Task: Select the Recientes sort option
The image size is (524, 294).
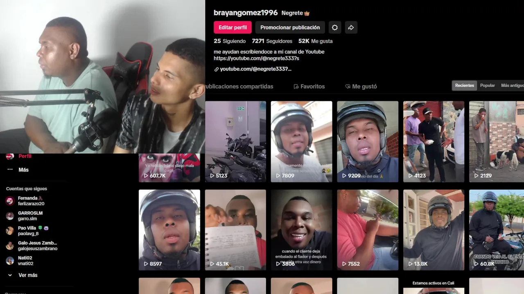Action: coord(465,85)
